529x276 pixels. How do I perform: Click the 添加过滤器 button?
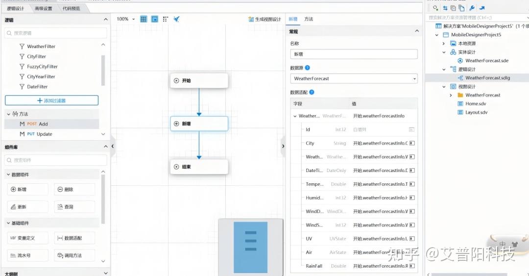[x=51, y=100]
